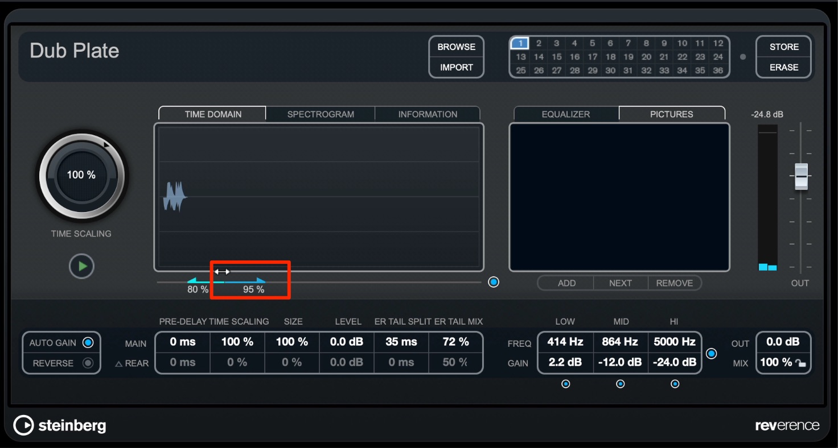Viewport: 838px width, 448px height.
Task: Click the Out 0.0 dB field
Action: [x=783, y=342]
